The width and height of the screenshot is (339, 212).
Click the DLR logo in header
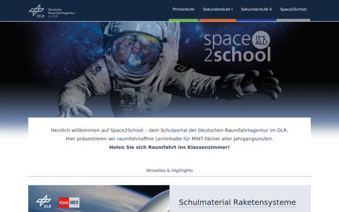click(x=37, y=11)
